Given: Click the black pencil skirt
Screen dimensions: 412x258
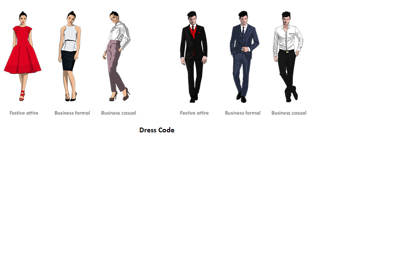Looking at the screenshot, I should pyautogui.click(x=68, y=60).
